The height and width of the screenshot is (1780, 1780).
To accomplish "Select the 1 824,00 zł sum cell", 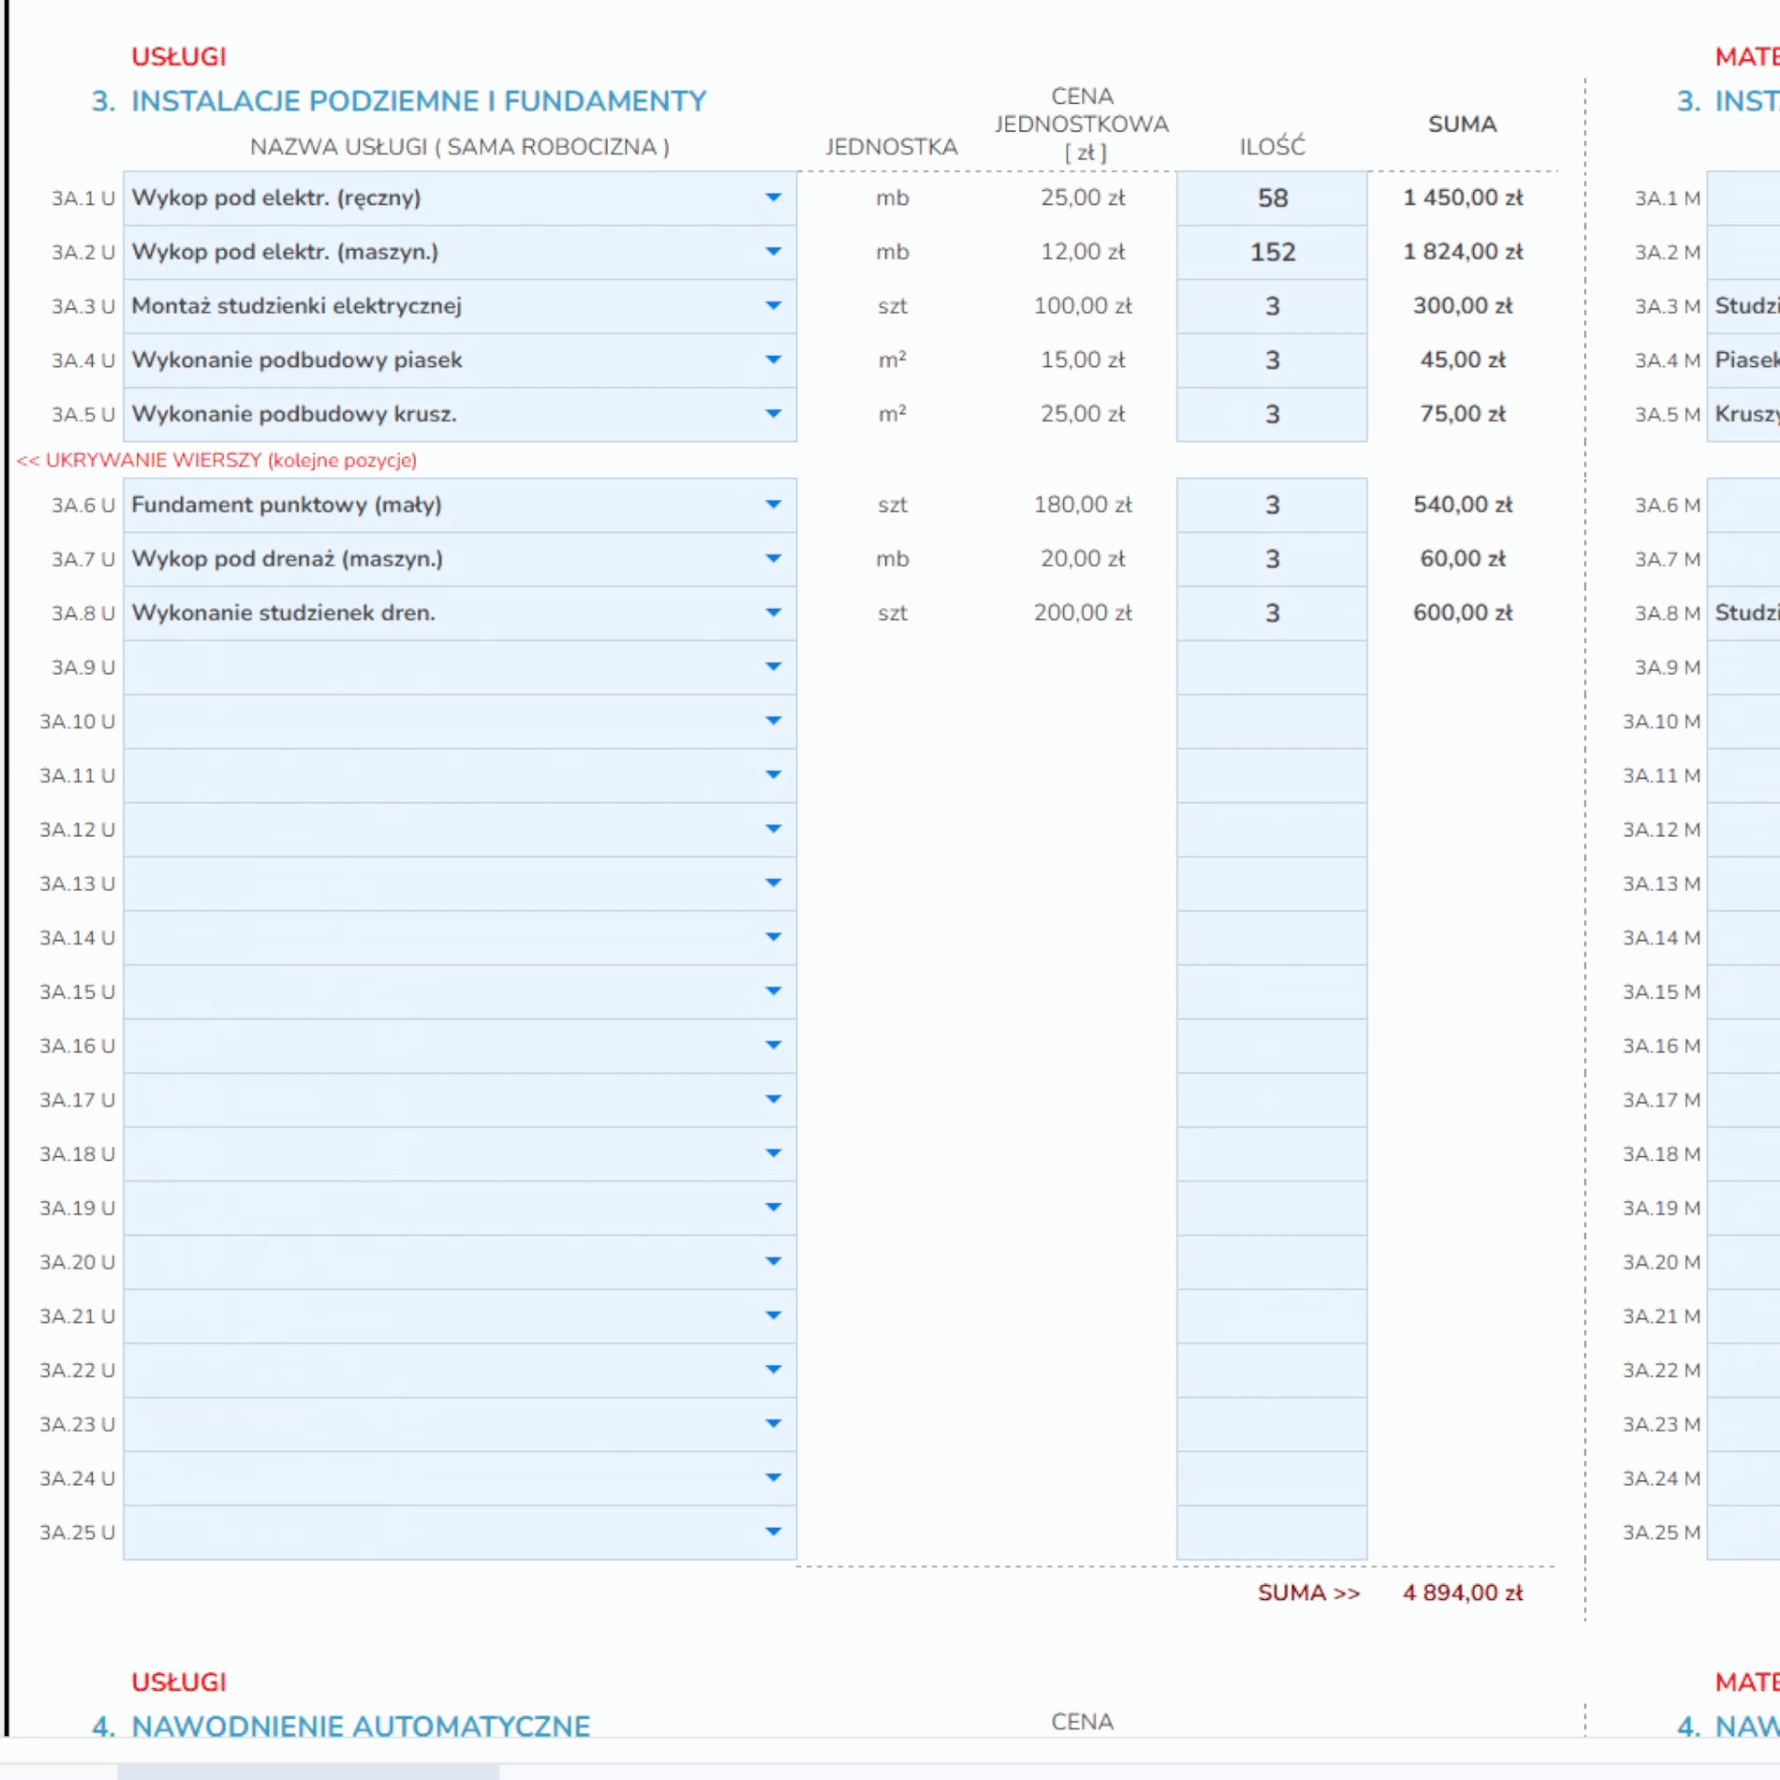I will click(x=1461, y=252).
